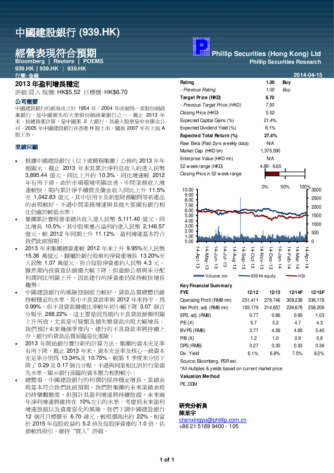Click the POEMS label in header

tap(93, 61)
